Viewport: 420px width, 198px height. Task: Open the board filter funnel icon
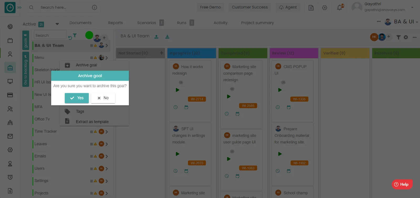[x=398, y=37]
